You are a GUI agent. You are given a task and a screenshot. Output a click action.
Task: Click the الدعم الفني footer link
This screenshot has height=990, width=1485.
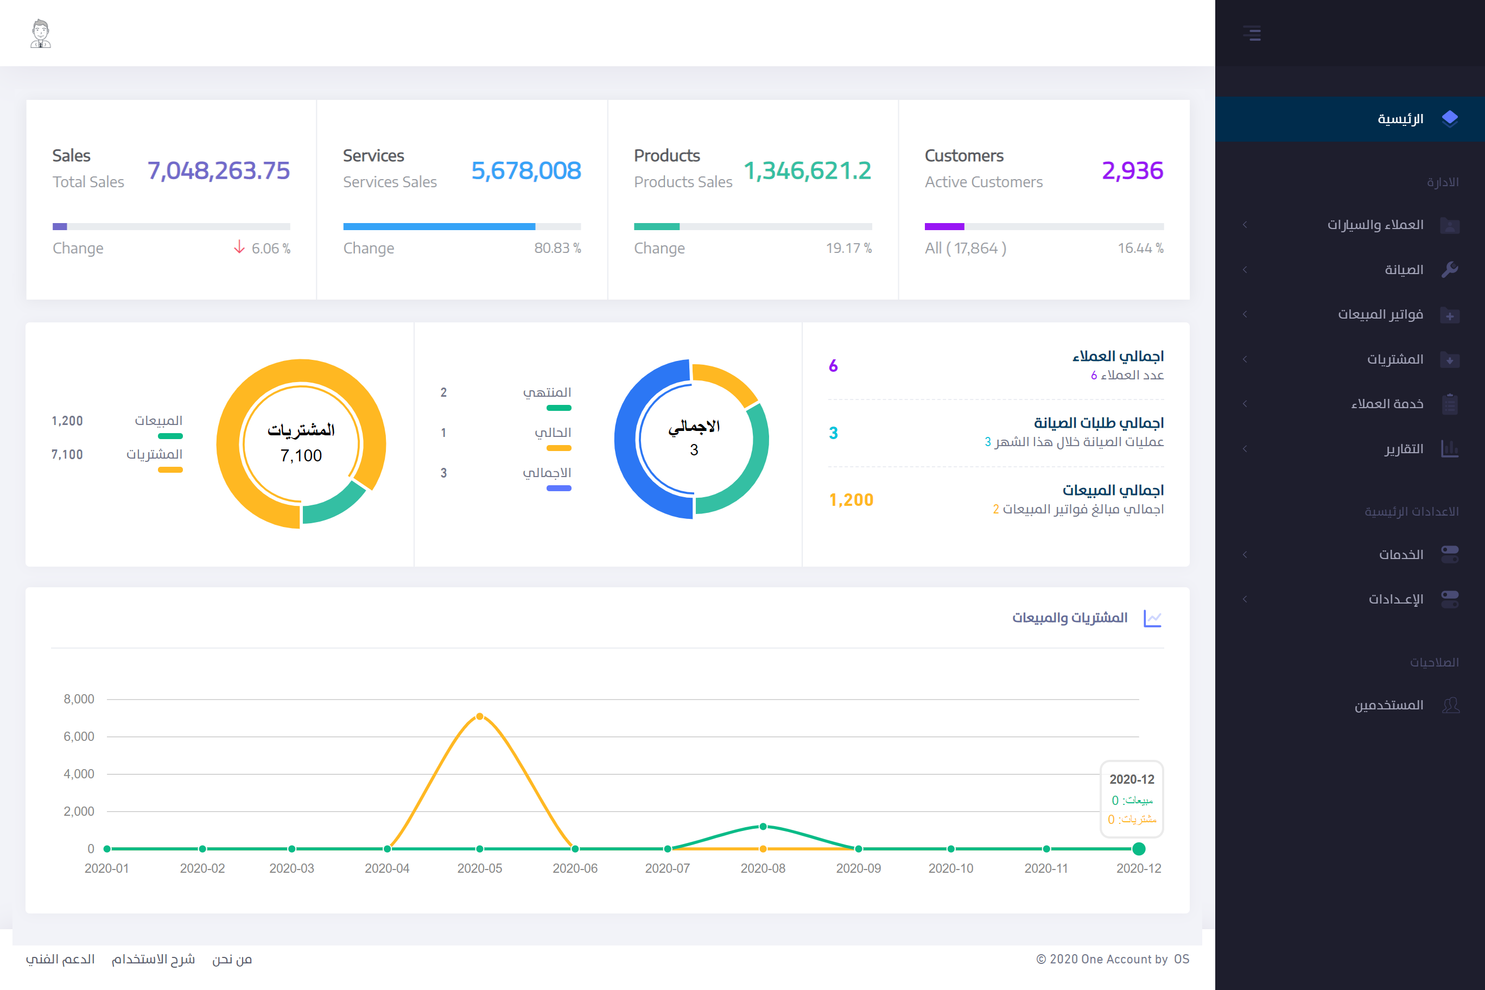[60, 959]
